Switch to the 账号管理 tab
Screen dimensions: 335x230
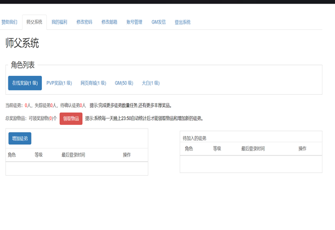tap(135, 22)
